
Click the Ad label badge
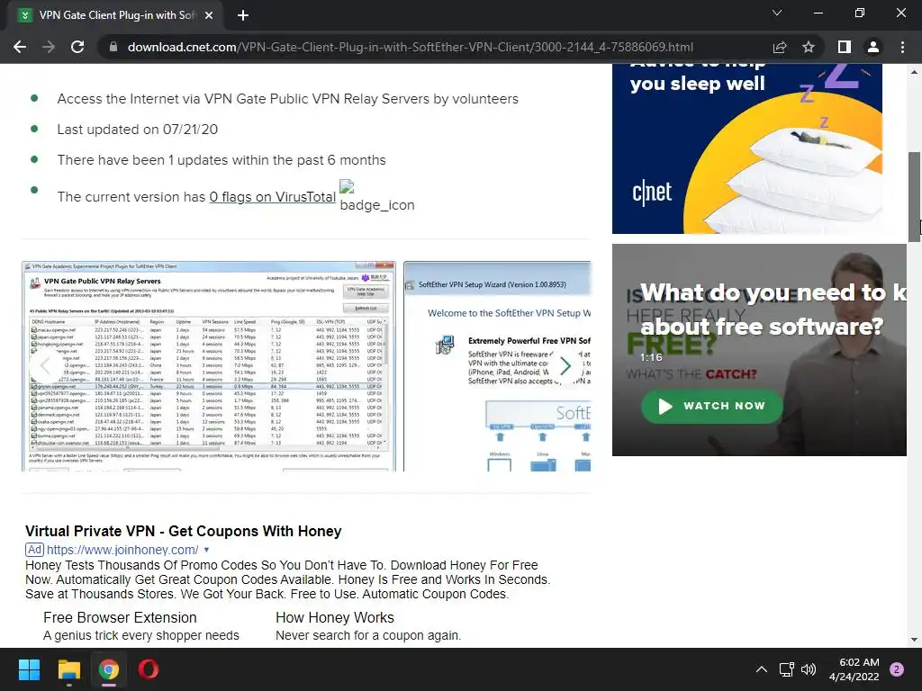click(35, 550)
